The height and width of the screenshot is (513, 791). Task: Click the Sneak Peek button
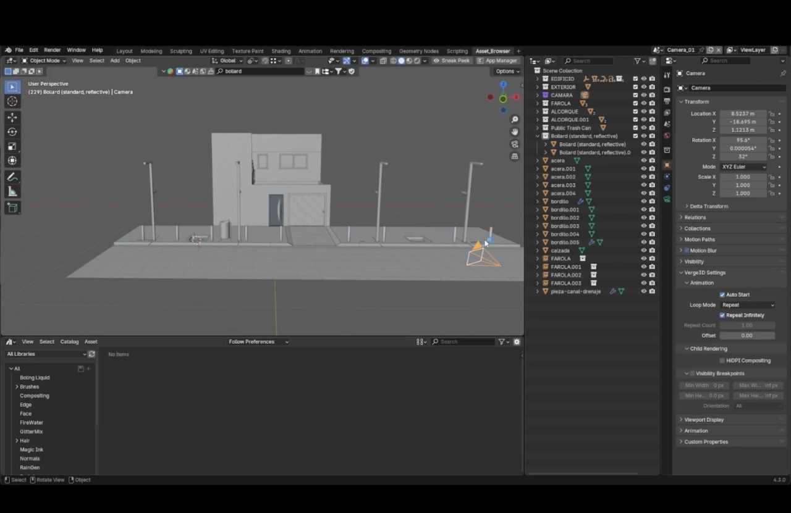(x=452, y=61)
